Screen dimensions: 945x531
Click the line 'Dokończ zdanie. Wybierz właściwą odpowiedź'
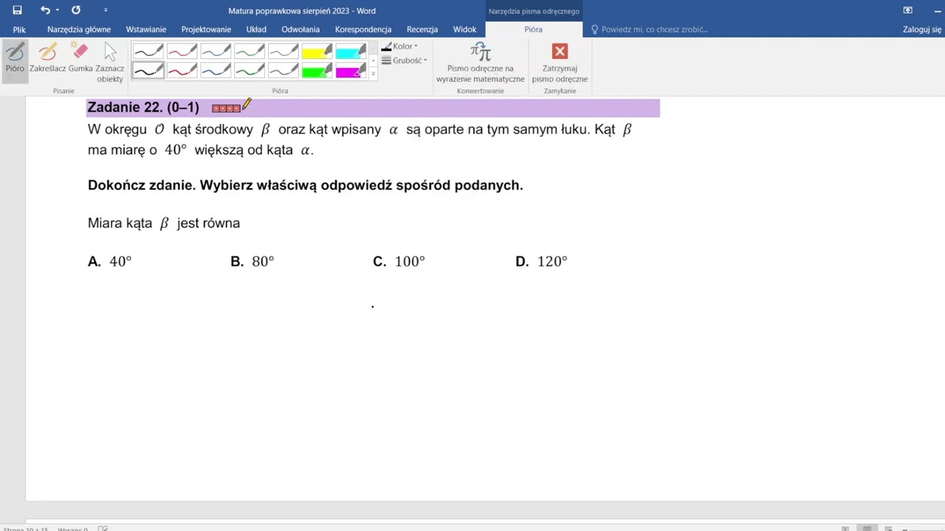tap(305, 186)
